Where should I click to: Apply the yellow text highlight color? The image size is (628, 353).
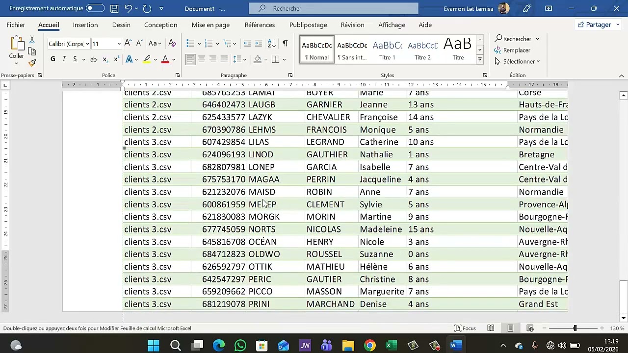click(147, 59)
